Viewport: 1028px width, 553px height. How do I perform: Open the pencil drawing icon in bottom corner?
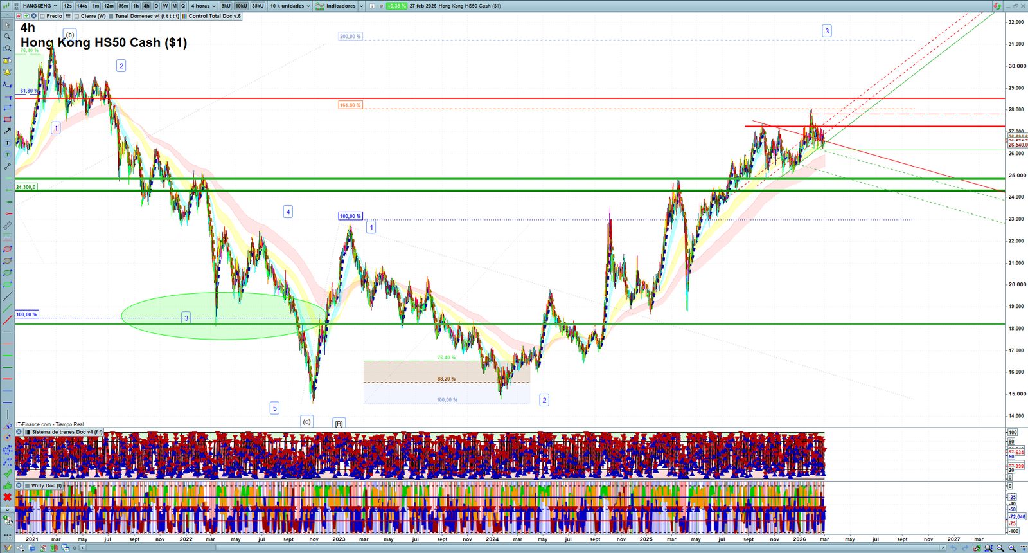click(x=7, y=548)
